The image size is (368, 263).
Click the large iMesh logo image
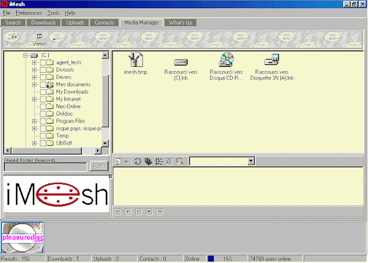coord(56,195)
